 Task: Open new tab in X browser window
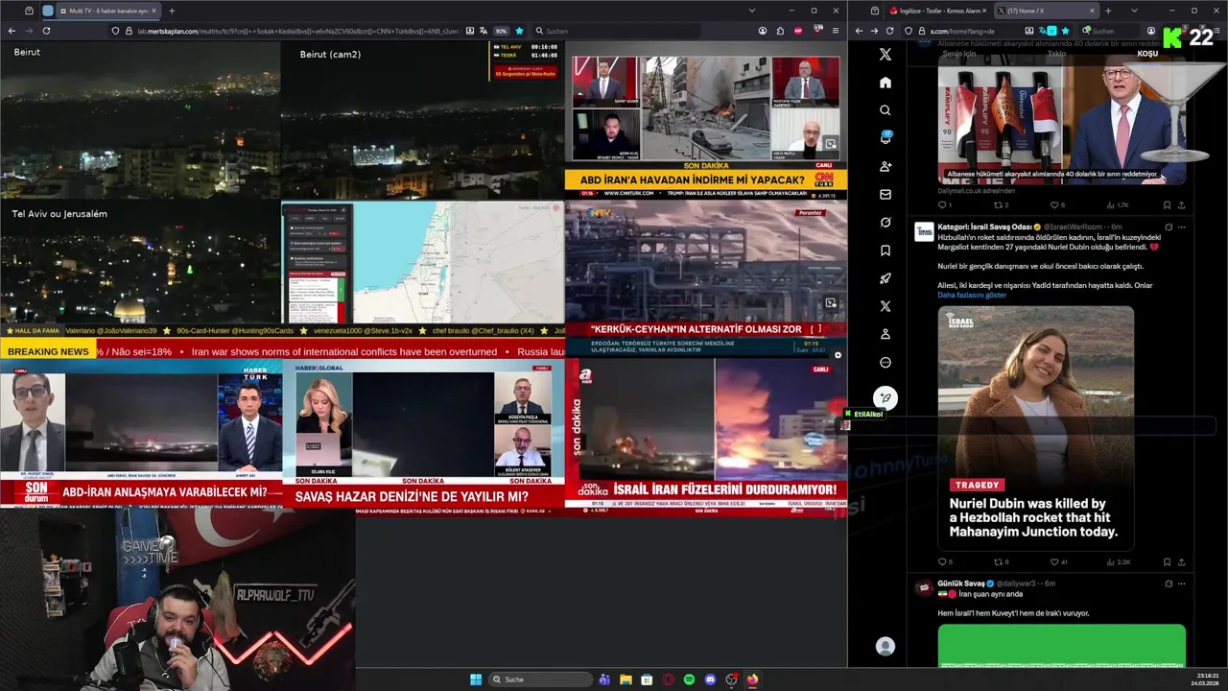1108,11
